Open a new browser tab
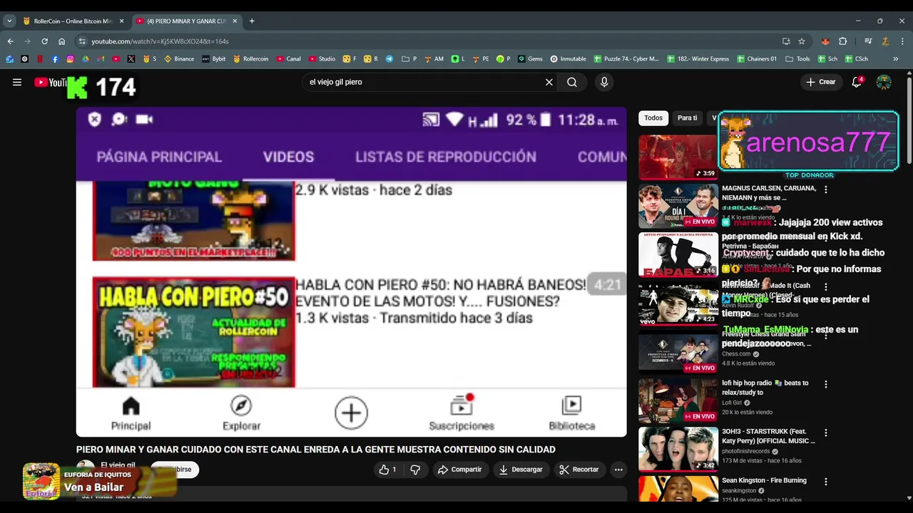This screenshot has height=513, width=913. click(x=252, y=21)
